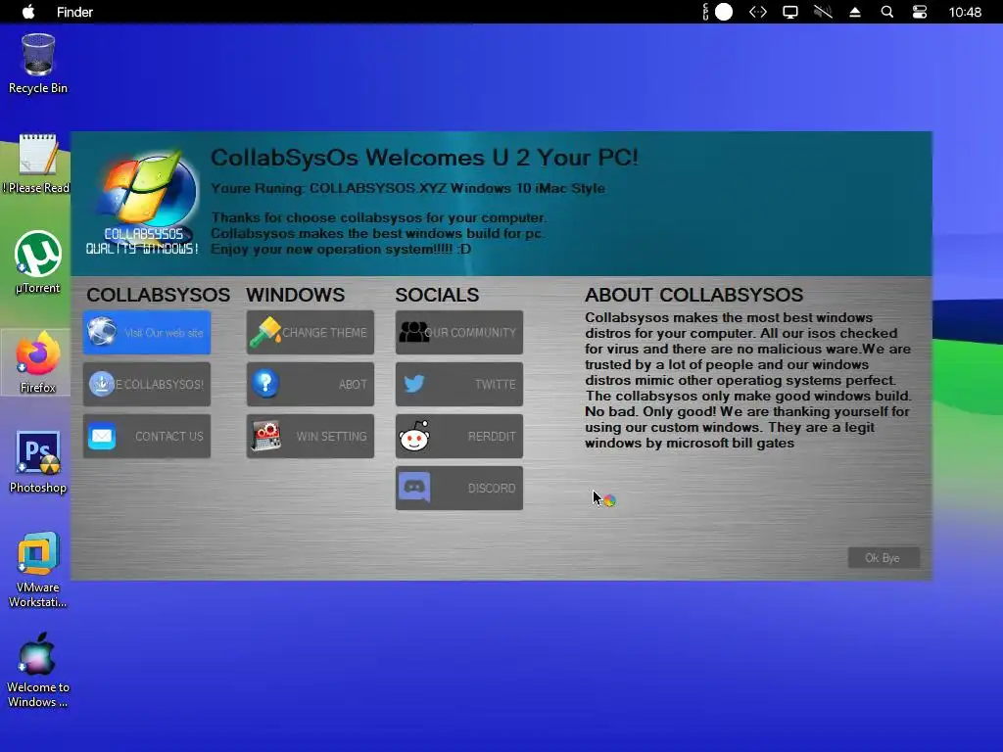Click the Youre Runing COLLABSYSOS.XYZ line

click(x=408, y=188)
